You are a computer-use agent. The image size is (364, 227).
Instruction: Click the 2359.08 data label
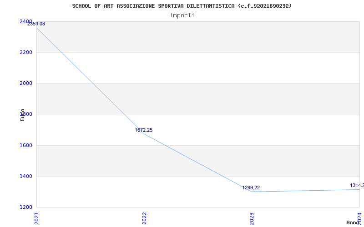point(36,24)
